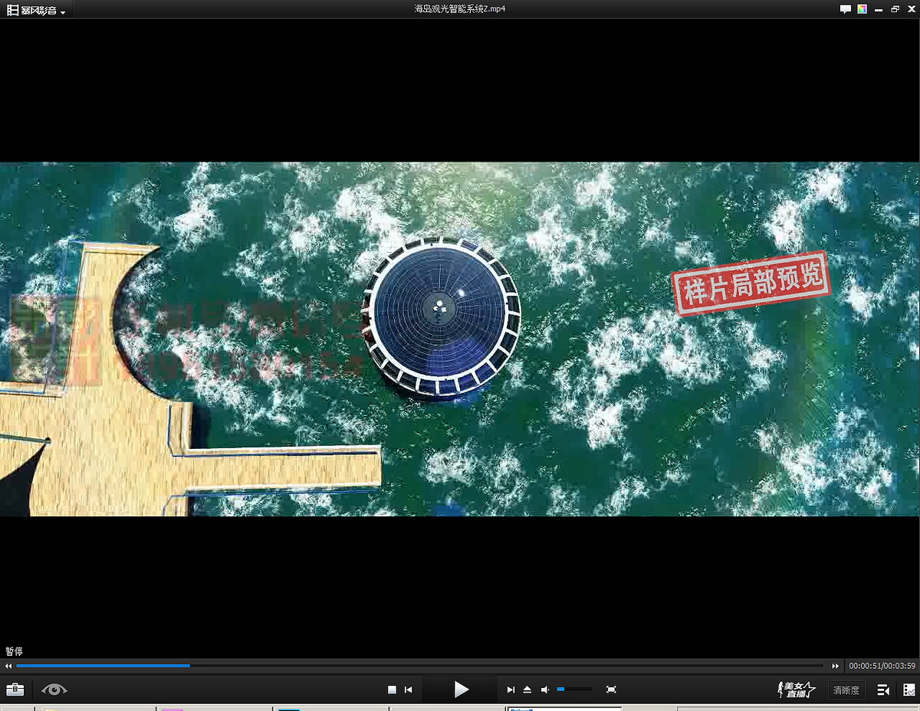
Task: Click the video playback progress bar
Action: click(x=420, y=666)
